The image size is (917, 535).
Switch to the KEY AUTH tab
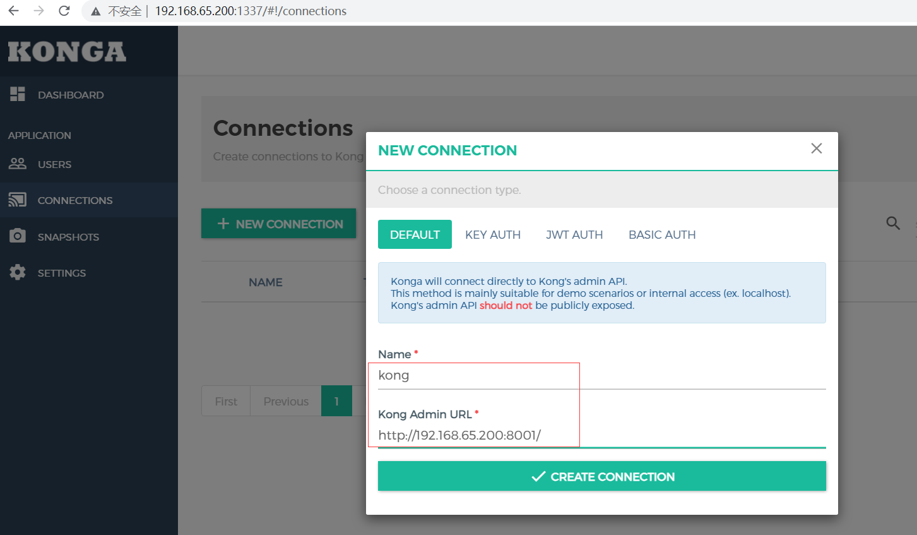(493, 234)
